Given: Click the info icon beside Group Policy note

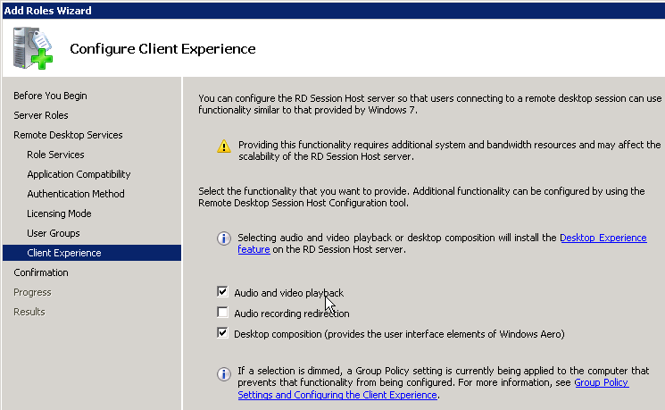Looking at the screenshot, I should pyautogui.click(x=224, y=374).
